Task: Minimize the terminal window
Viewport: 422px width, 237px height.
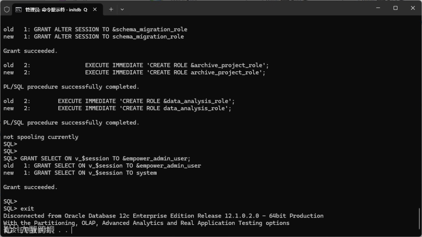Action: [377, 8]
